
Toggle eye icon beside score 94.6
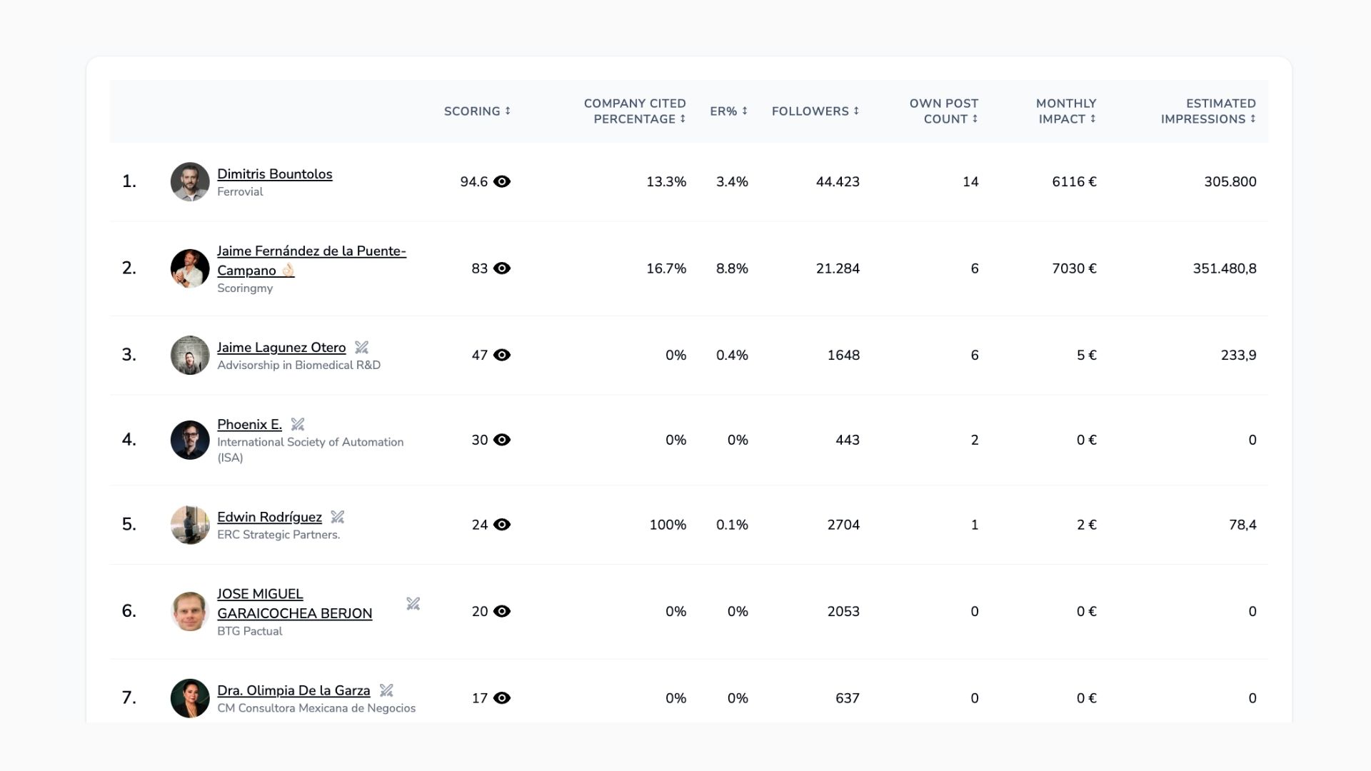[502, 181]
